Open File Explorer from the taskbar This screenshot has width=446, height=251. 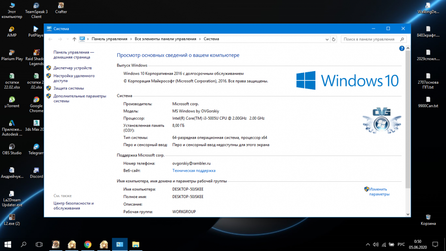(x=136, y=244)
